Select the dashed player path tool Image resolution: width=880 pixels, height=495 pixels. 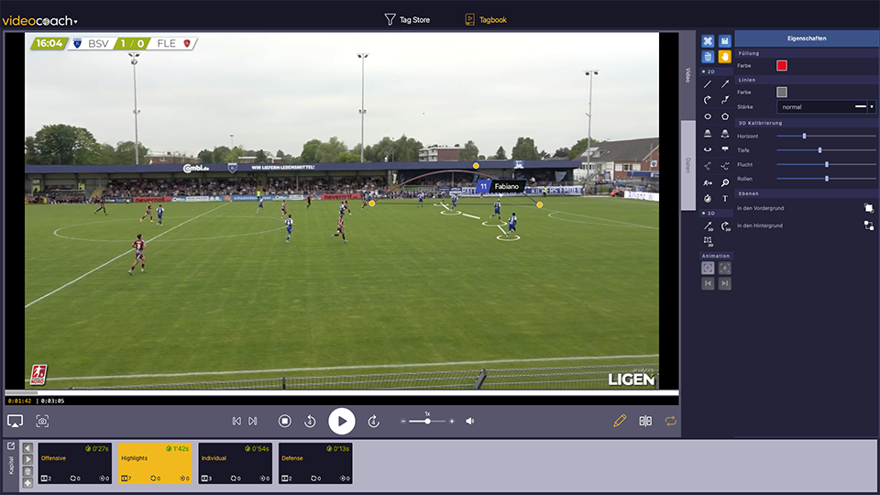coord(725,166)
